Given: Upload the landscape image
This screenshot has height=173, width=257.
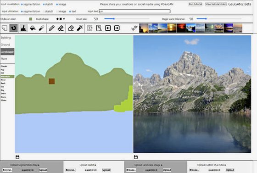Looking at the screenshot, I should tap(167, 170).
